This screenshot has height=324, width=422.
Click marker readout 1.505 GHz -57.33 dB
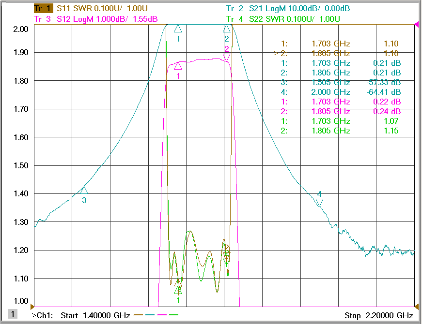pyautogui.click(x=341, y=83)
